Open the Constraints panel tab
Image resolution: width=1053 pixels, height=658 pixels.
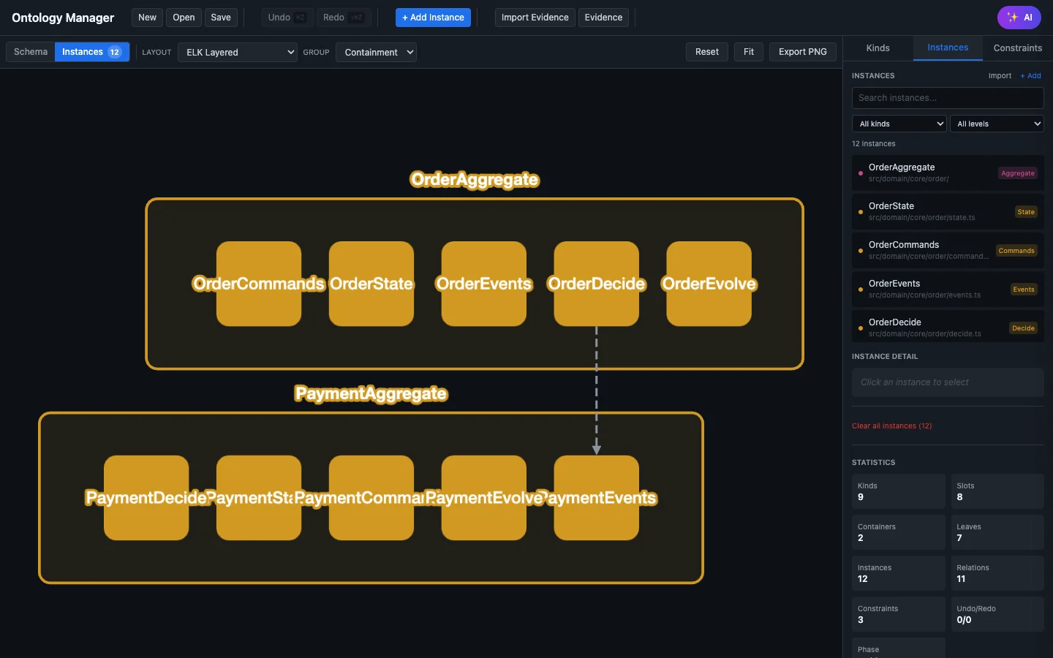pyautogui.click(x=1017, y=48)
